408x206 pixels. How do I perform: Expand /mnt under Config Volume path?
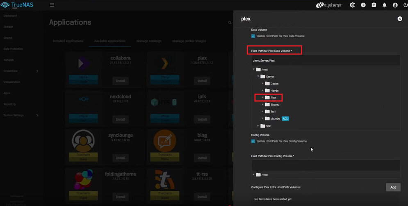(x=254, y=174)
